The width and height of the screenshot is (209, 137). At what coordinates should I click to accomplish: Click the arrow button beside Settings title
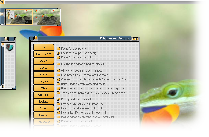[x=134, y=39]
